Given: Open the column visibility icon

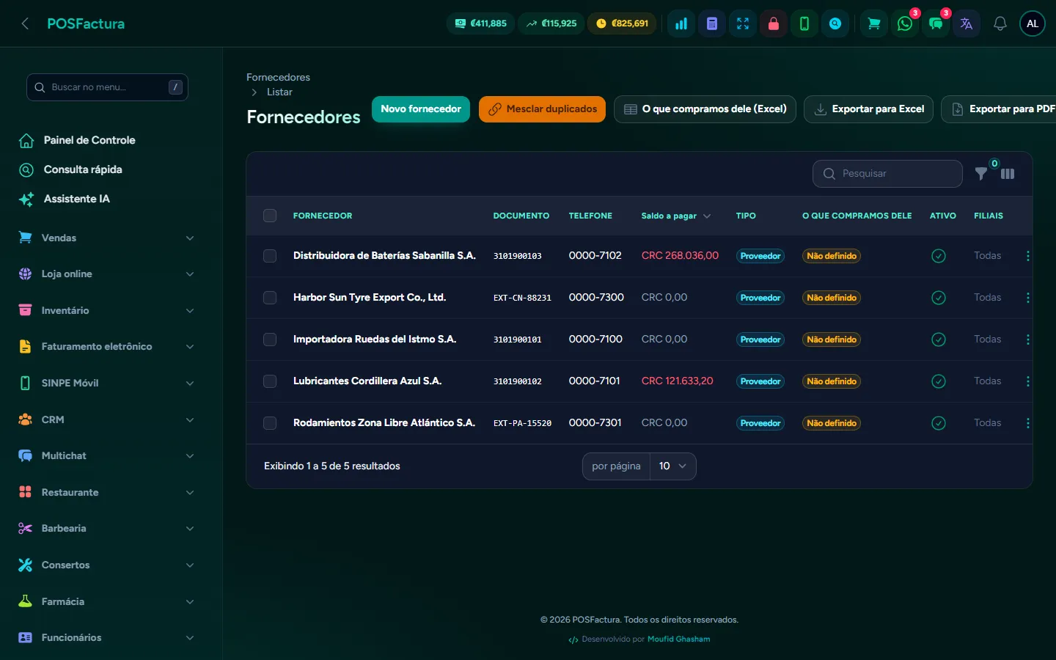Looking at the screenshot, I should coord(1008,174).
